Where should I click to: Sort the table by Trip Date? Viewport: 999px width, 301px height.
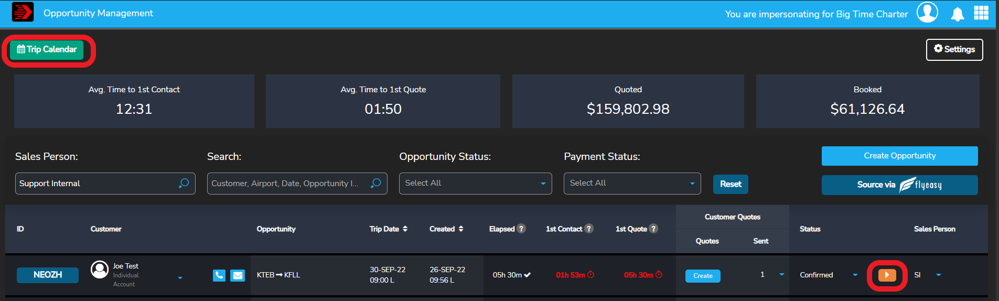tap(405, 229)
